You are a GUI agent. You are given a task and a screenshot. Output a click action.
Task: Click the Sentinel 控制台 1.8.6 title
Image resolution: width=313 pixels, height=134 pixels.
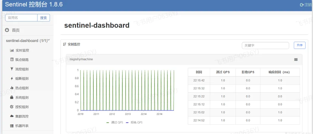click(x=34, y=4)
